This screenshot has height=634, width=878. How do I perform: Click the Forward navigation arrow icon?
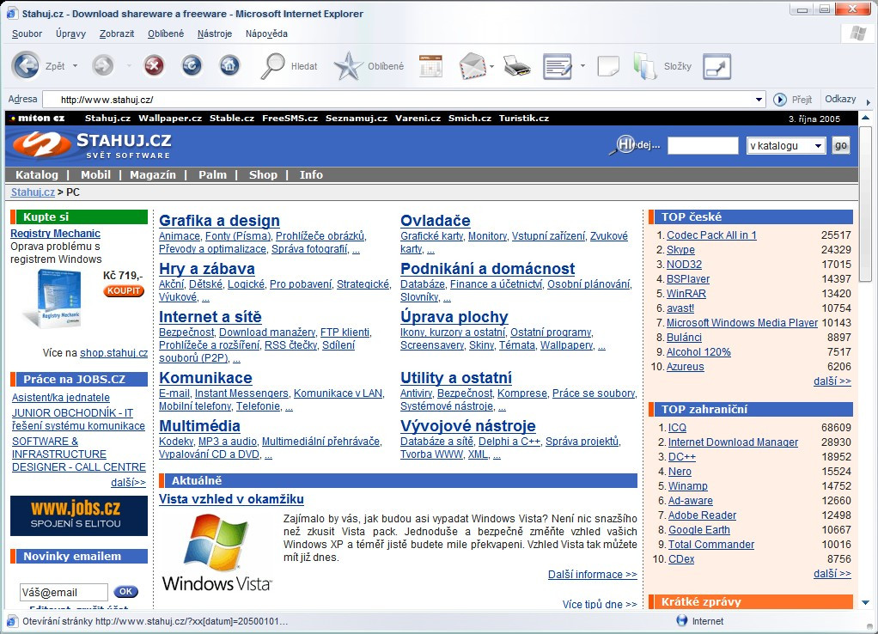[x=103, y=66]
